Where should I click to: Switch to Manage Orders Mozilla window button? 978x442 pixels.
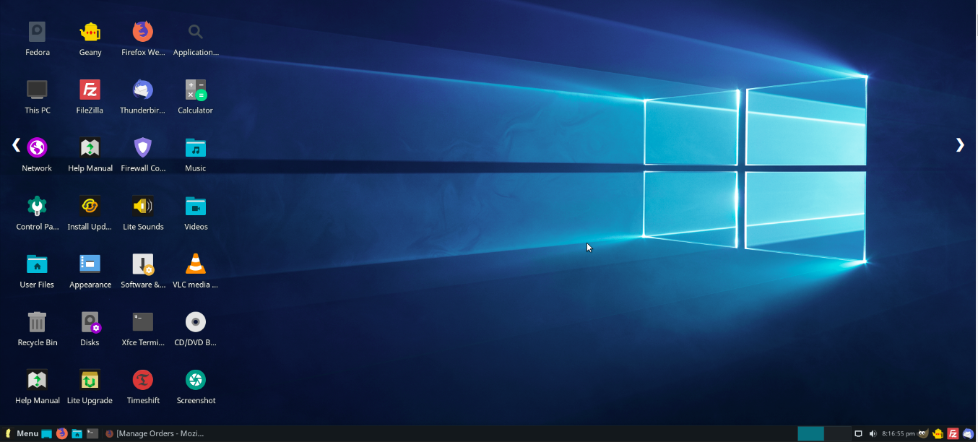click(x=155, y=433)
